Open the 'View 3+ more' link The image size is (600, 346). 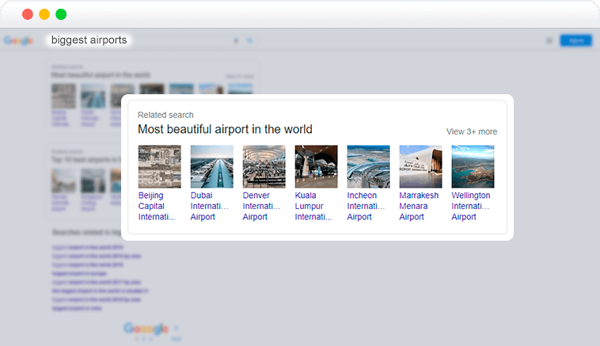(x=472, y=131)
